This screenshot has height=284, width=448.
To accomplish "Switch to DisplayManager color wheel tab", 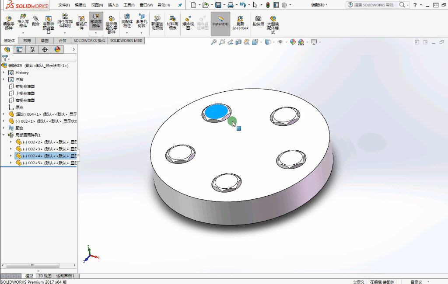I will click(57, 49).
